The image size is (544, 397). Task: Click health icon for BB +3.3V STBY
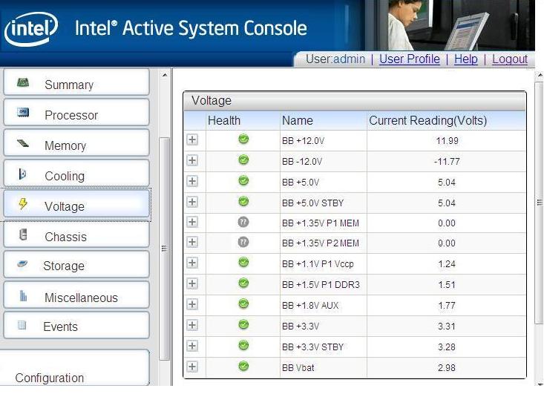(243, 345)
